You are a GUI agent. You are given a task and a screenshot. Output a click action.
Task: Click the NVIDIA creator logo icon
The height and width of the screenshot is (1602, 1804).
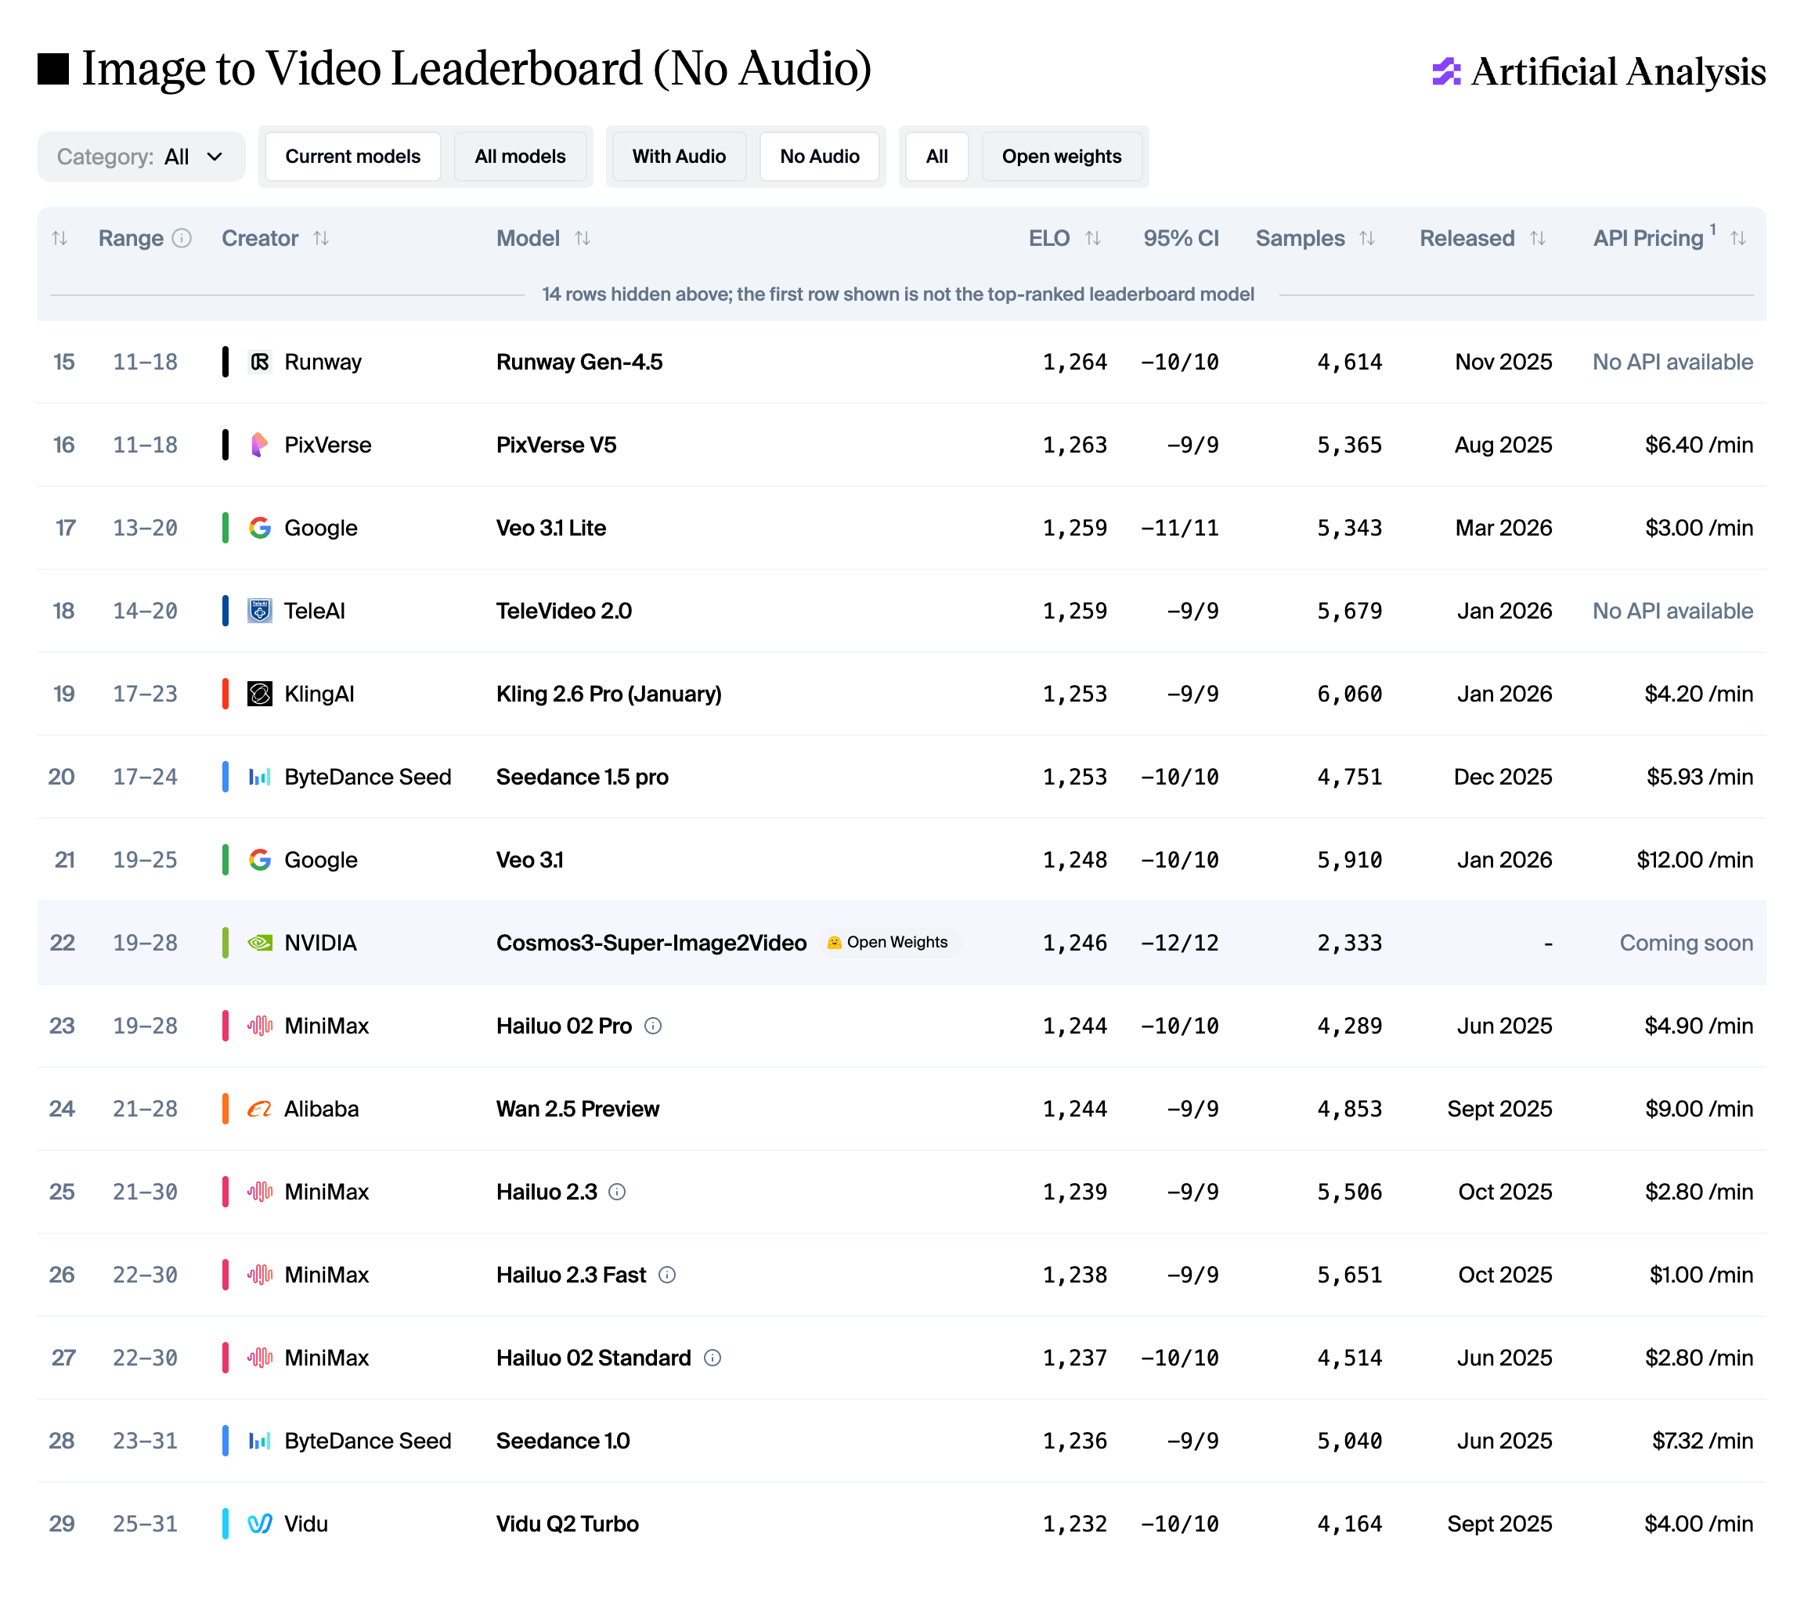coord(259,943)
